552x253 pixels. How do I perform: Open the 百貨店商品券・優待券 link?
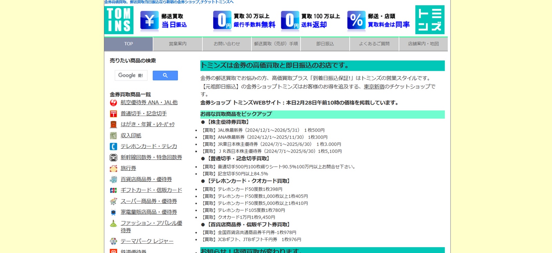[146, 179]
